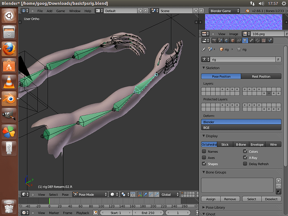Viewport: 288px width, 216px height.
Task: Open the Scene properties tab icon
Action: 221,41
